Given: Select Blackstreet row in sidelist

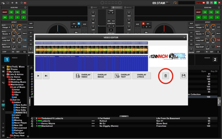Looking at the screenshot, I should pos(124,126).
